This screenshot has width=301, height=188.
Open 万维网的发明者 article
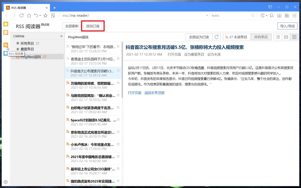click(x=93, y=85)
